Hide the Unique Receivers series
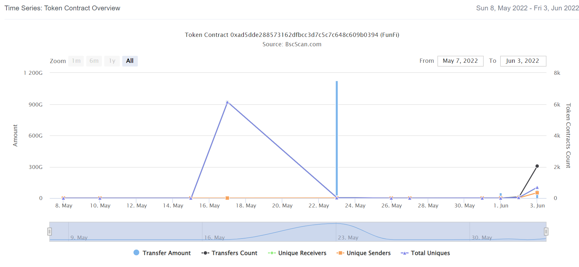This screenshot has height=267, width=579. coord(297,253)
